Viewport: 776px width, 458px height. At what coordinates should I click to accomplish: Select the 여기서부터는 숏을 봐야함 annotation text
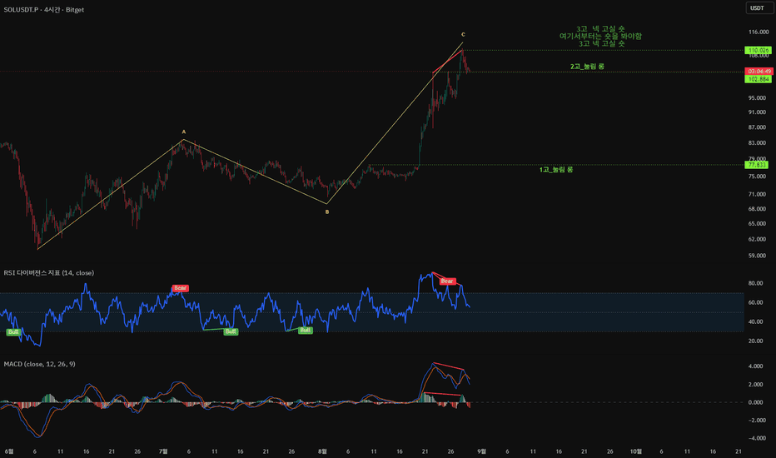click(x=600, y=36)
